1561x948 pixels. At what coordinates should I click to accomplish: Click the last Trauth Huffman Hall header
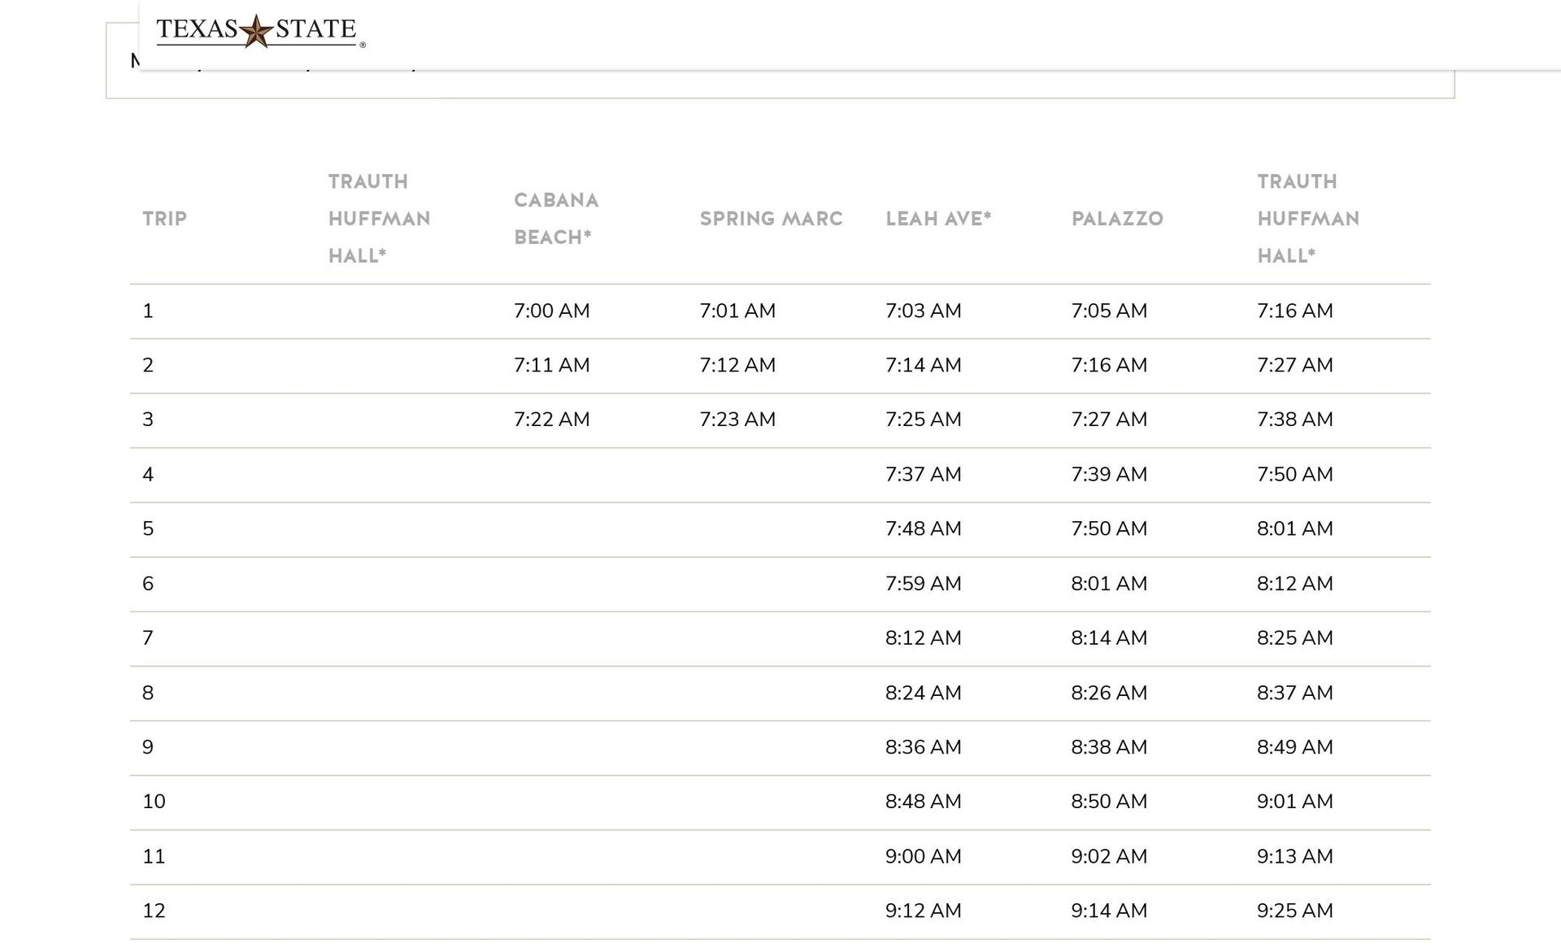click(x=1307, y=219)
